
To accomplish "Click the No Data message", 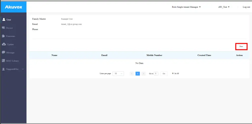I will point(139,63).
